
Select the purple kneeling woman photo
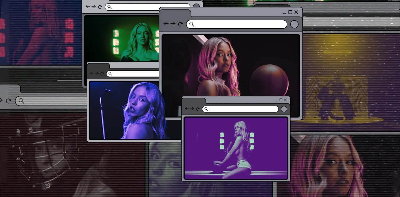point(236,148)
